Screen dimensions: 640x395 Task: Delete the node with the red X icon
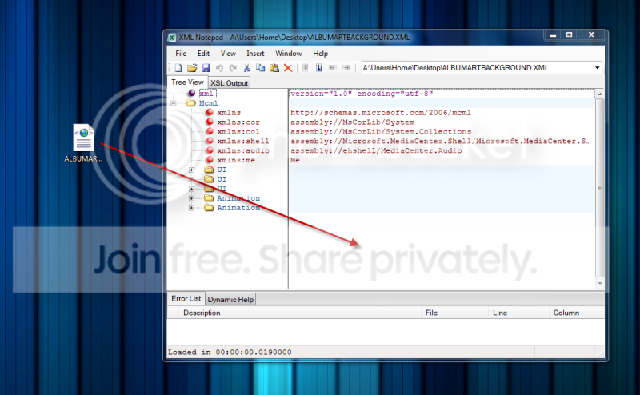[x=288, y=68]
